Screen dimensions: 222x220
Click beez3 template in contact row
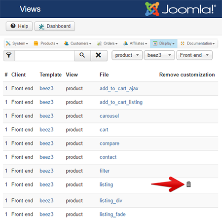click(46, 157)
